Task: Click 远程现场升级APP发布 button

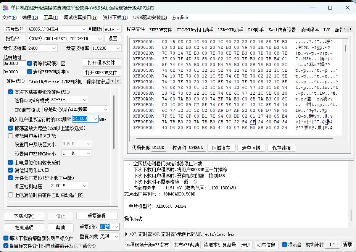Action: (147, 245)
